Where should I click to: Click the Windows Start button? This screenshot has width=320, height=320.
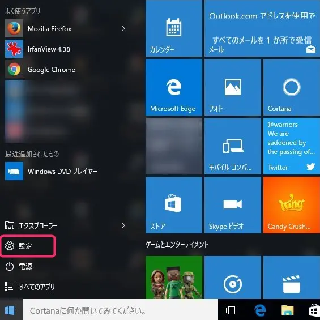point(10,310)
